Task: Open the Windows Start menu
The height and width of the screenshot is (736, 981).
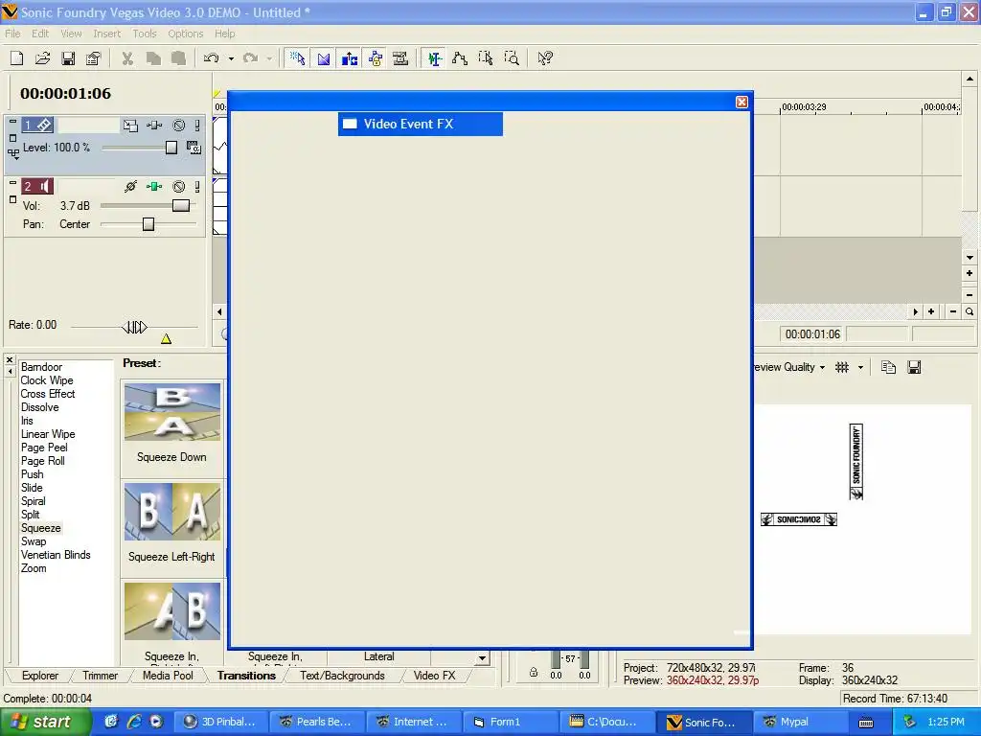Action: tap(46, 722)
